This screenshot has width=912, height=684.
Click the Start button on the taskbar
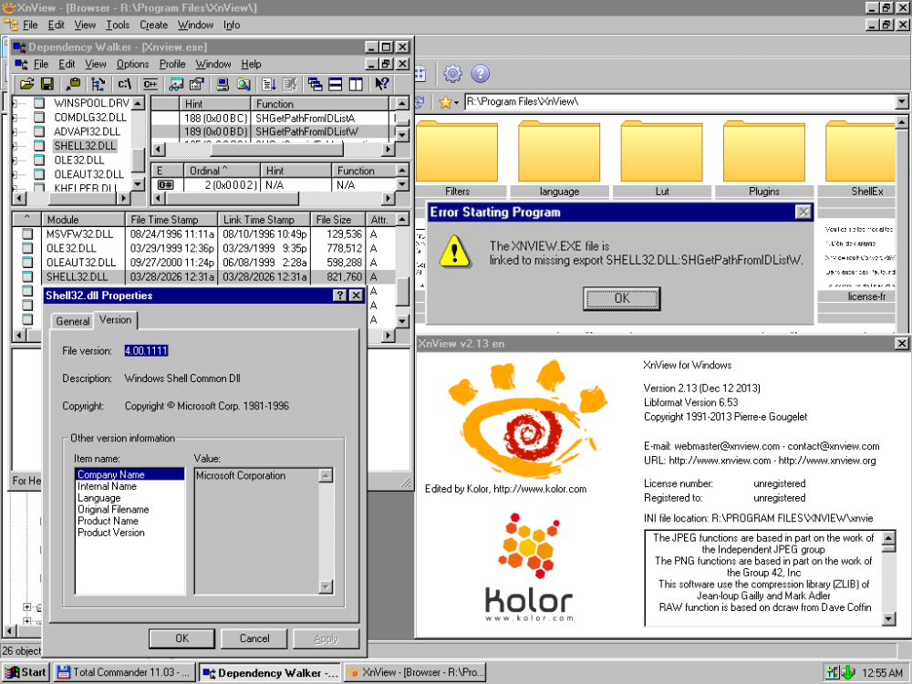(x=26, y=672)
